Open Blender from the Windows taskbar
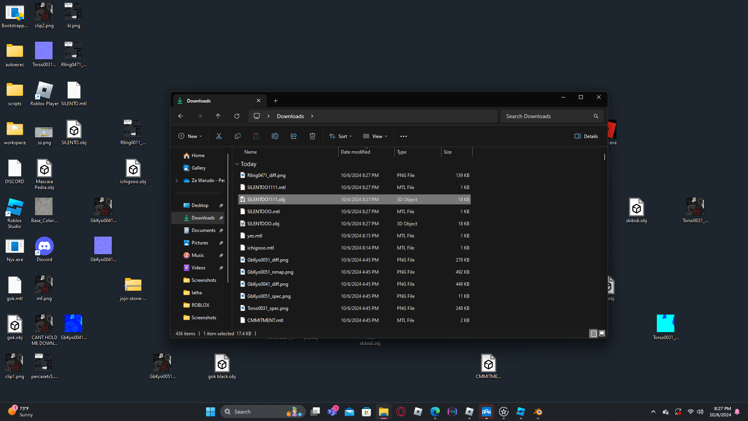 pos(538,412)
